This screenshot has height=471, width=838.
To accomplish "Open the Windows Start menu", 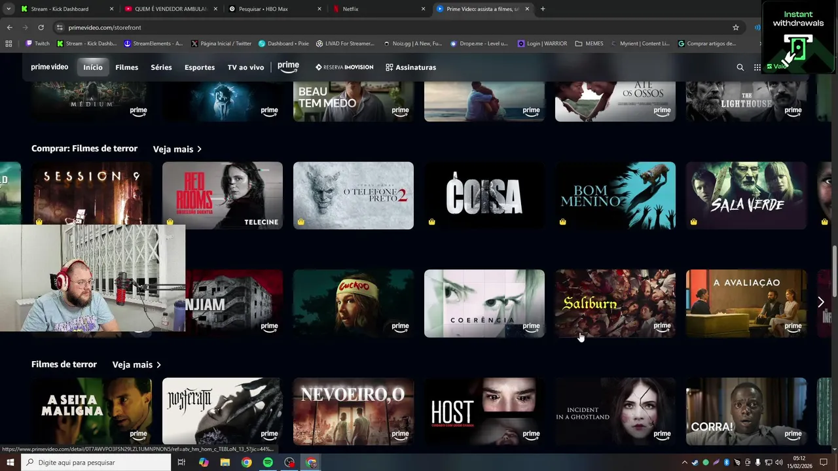I will point(10,462).
